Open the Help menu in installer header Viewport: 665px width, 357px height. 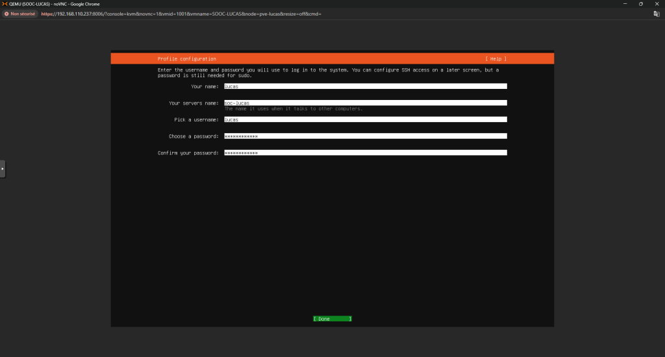[496, 58]
